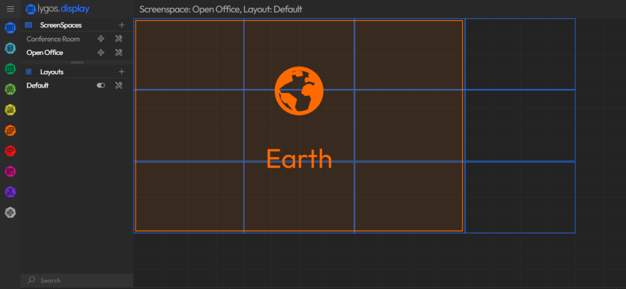Click the Layouts header icon
Viewport: 626px width, 289px height.
click(x=29, y=72)
